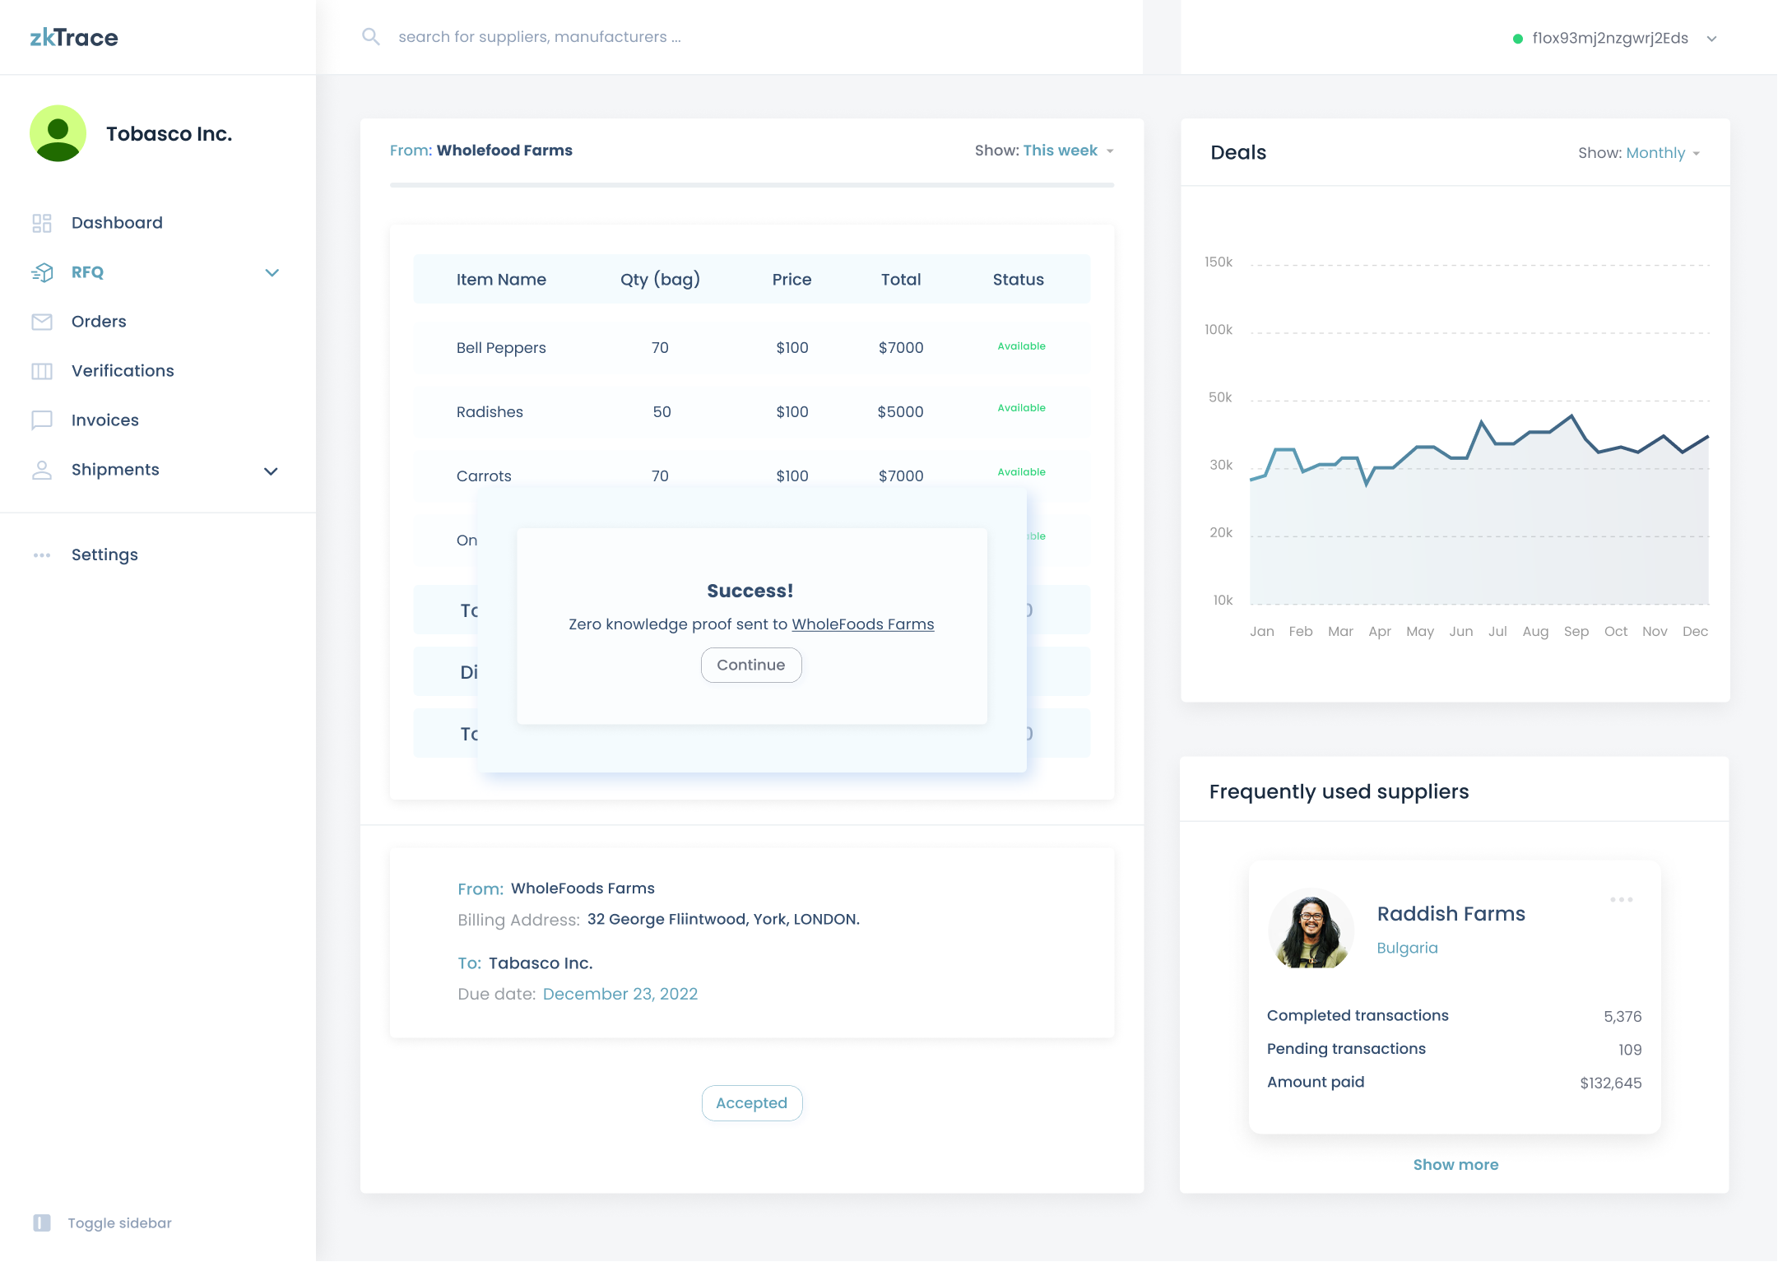The width and height of the screenshot is (1778, 1262).
Task: Expand the Shipments menu chevron
Action: [x=271, y=471]
